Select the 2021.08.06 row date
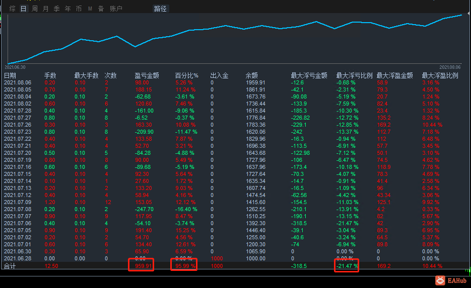The height and width of the screenshot is (288, 471). (18, 83)
